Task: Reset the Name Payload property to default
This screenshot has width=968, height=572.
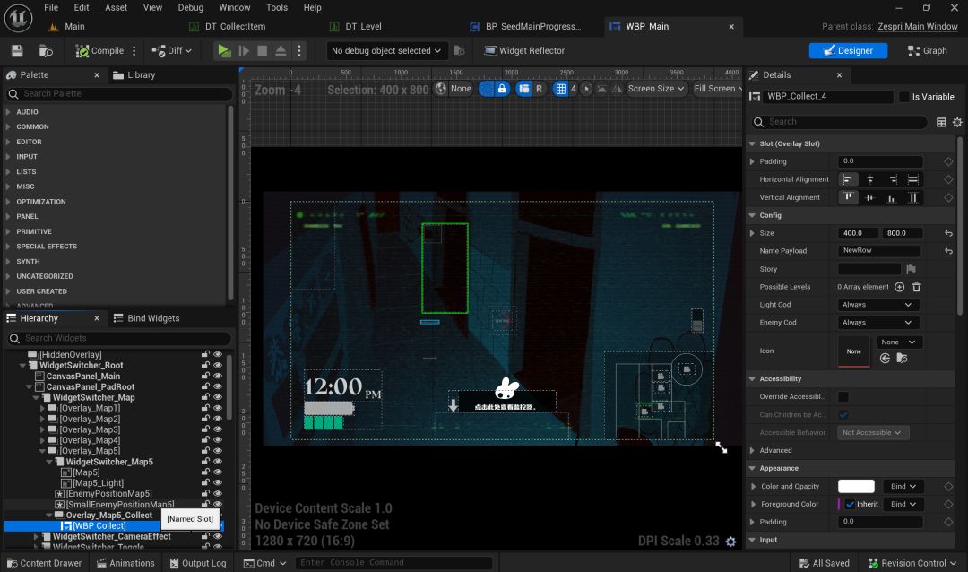Action: point(949,251)
